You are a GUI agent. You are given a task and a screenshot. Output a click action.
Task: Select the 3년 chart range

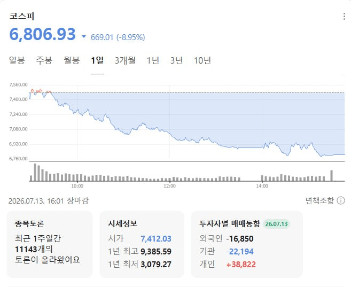pyautogui.click(x=176, y=60)
